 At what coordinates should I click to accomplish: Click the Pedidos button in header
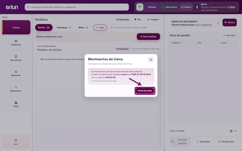click(152, 7)
